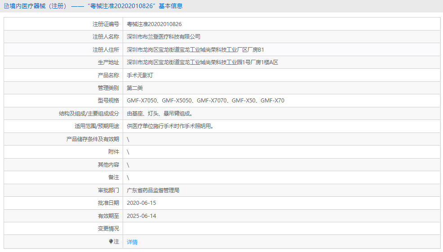The height and width of the screenshot is (252, 443).
Task: Select management class value 第二类
Action: 135,88
